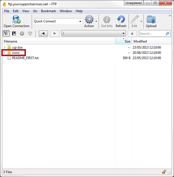This screenshot has width=174, height=177.
Task: Show the Bookmarks view
Action: click(14, 33)
